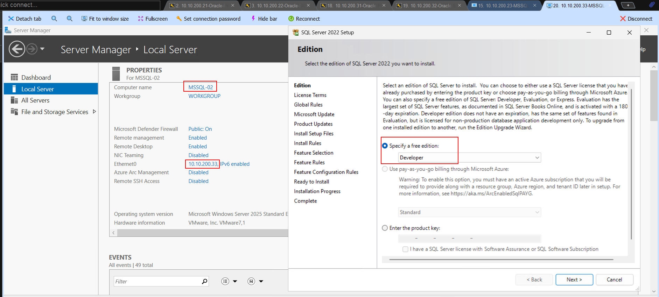The image size is (659, 297).
Task: Click the events save query icon
Action: 251,281
